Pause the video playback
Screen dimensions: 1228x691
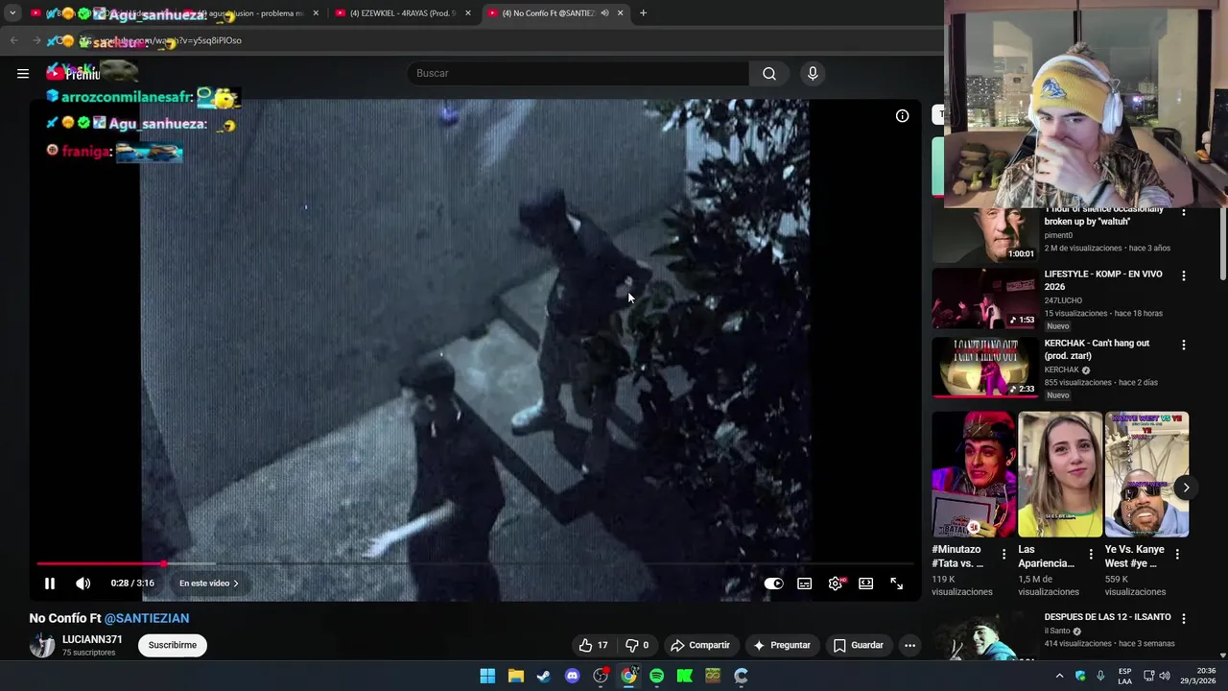point(50,583)
